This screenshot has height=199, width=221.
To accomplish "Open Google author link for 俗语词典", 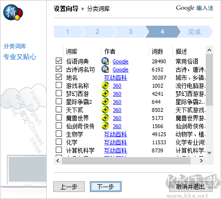I will click(121, 61).
